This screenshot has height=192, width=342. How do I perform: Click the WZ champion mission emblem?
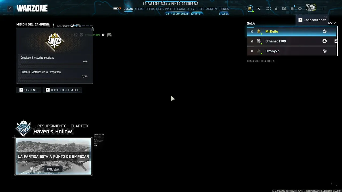point(55,42)
